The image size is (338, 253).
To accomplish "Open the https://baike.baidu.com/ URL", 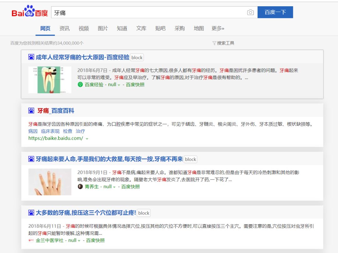I will pos(56,138).
